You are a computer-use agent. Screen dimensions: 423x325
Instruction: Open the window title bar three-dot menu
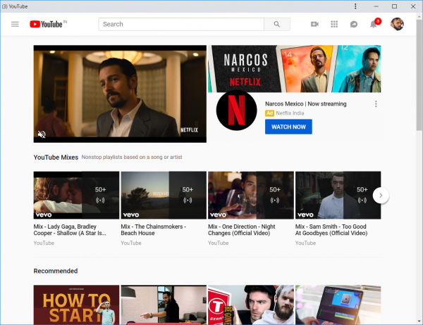(355, 6)
